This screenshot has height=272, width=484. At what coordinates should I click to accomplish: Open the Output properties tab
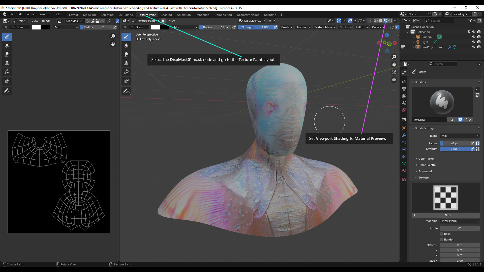click(x=404, y=89)
